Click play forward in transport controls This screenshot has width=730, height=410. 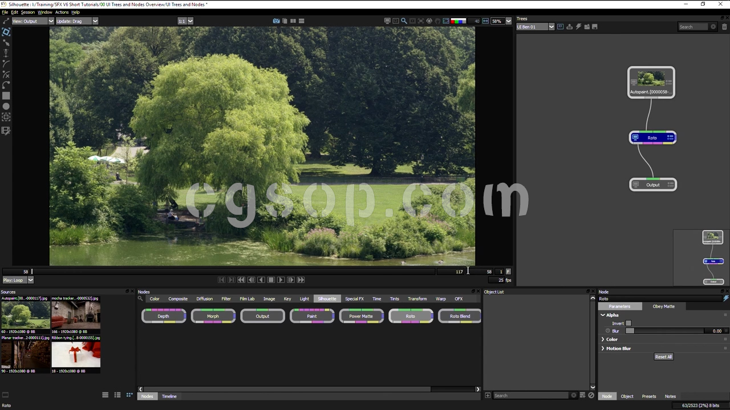pyautogui.click(x=281, y=280)
